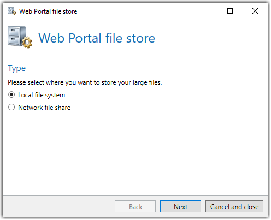Click the greyed-out Back button
The width and height of the screenshot is (271, 220).
[x=135, y=206]
